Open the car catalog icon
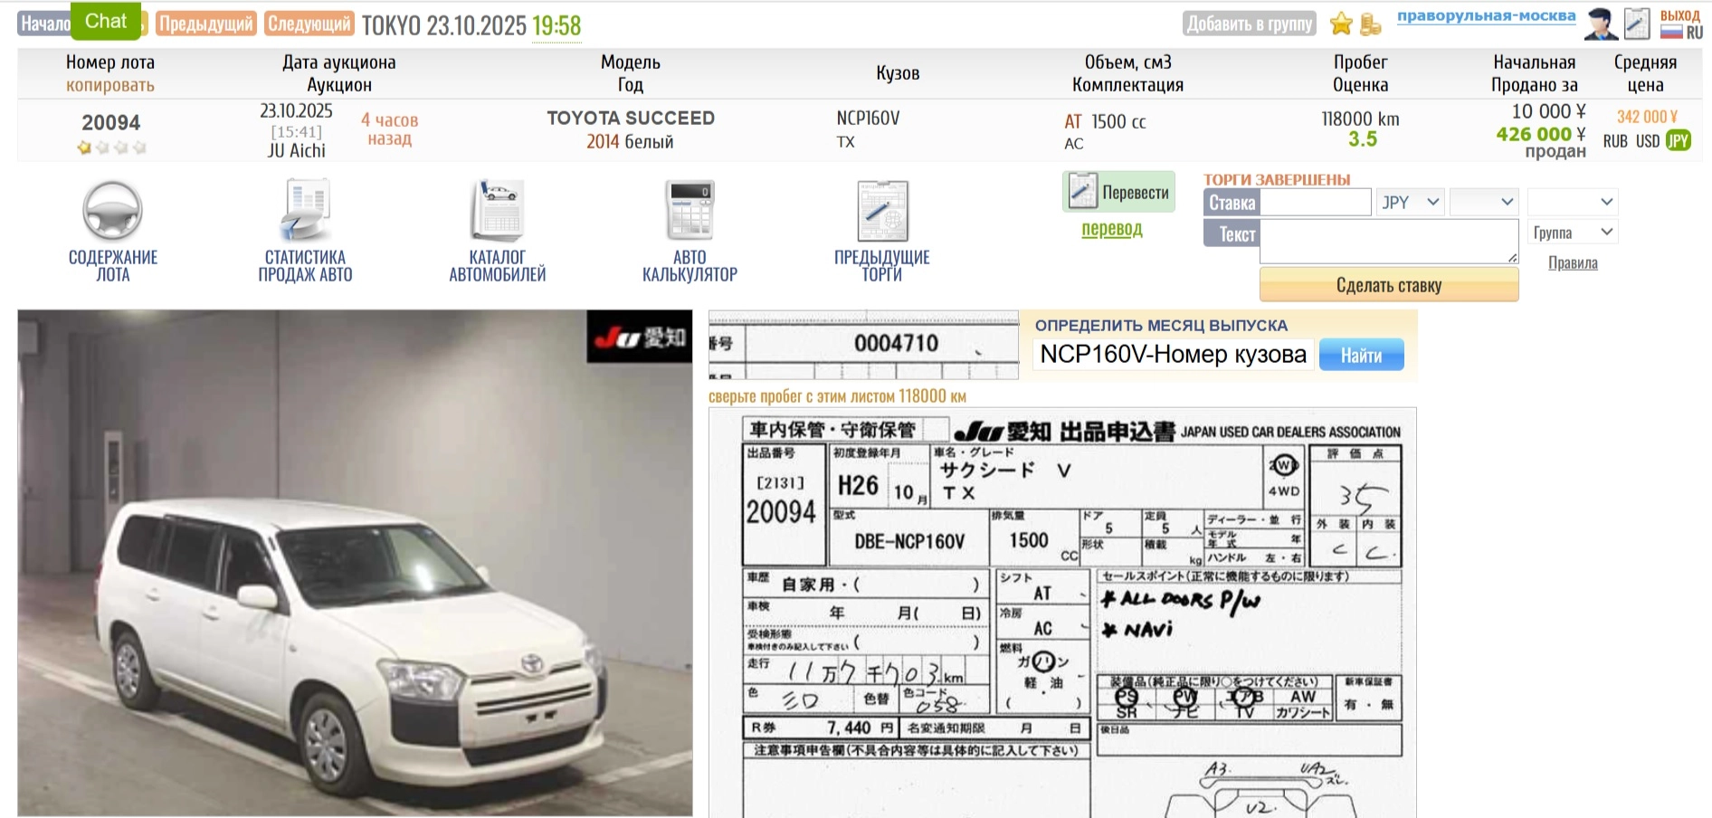The image size is (1712, 818). click(x=497, y=210)
